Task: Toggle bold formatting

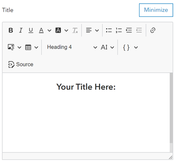Action: pos(11,30)
